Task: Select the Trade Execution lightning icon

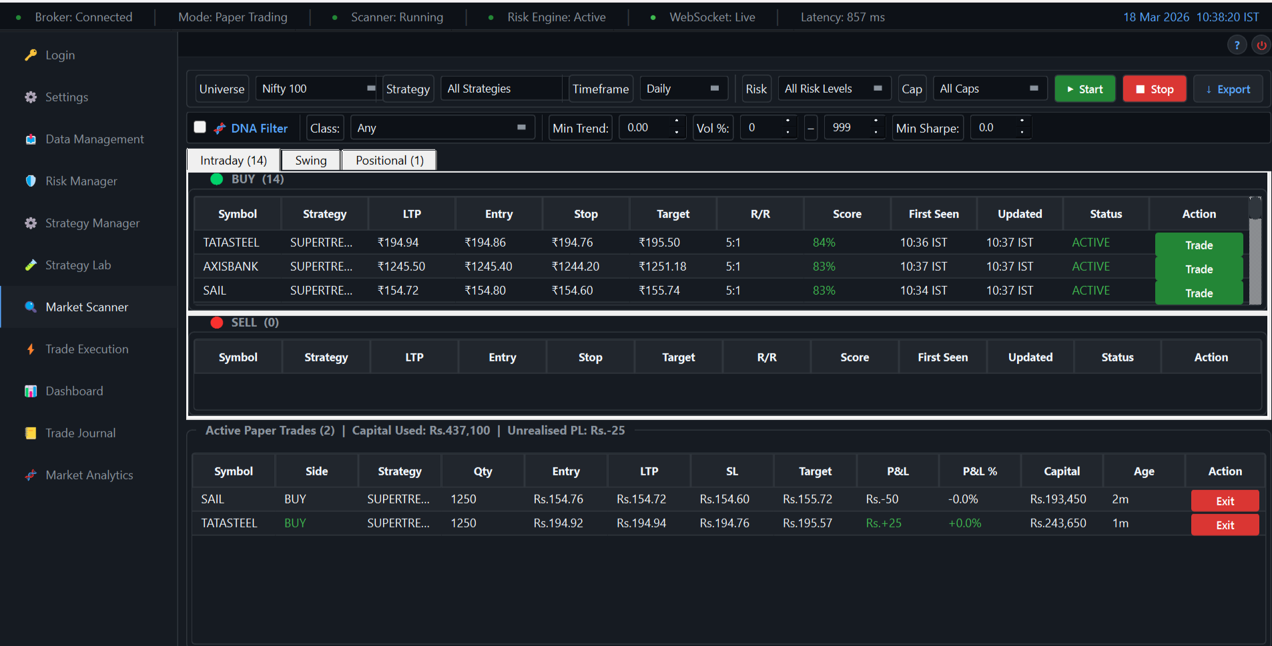Action: point(31,349)
